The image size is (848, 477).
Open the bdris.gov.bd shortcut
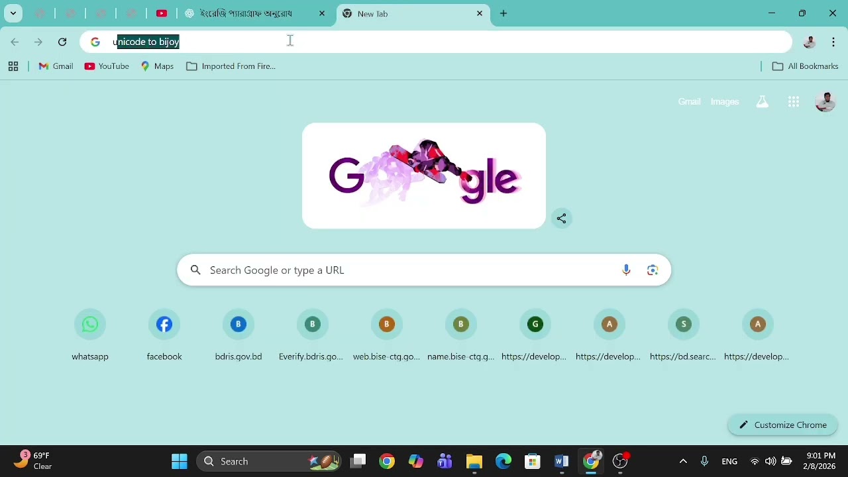pyautogui.click(x=238, y=336)
